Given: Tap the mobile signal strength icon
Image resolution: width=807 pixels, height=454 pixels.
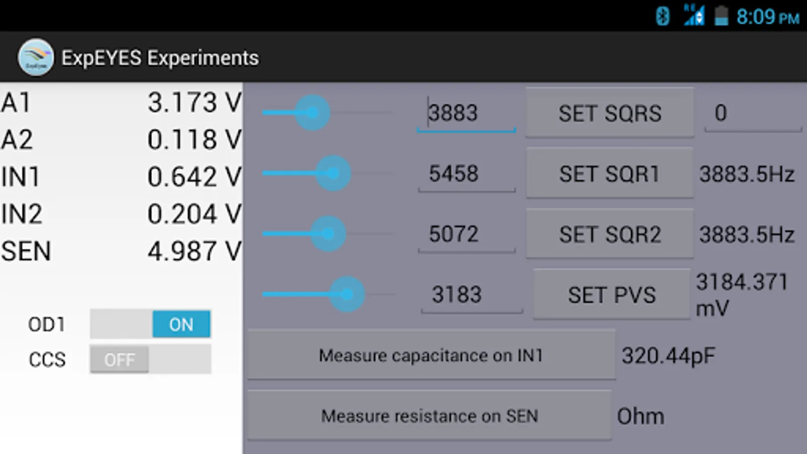Looking at the screenshot, I should coord(694,16).
